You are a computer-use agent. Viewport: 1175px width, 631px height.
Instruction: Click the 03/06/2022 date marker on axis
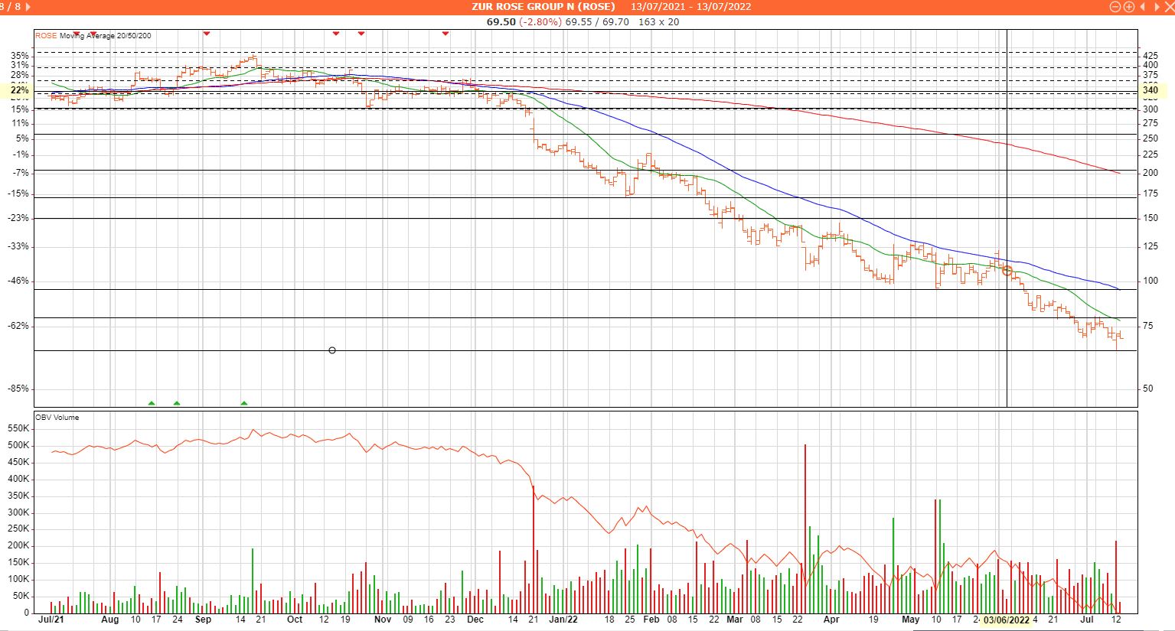(x=1007, y=620)
